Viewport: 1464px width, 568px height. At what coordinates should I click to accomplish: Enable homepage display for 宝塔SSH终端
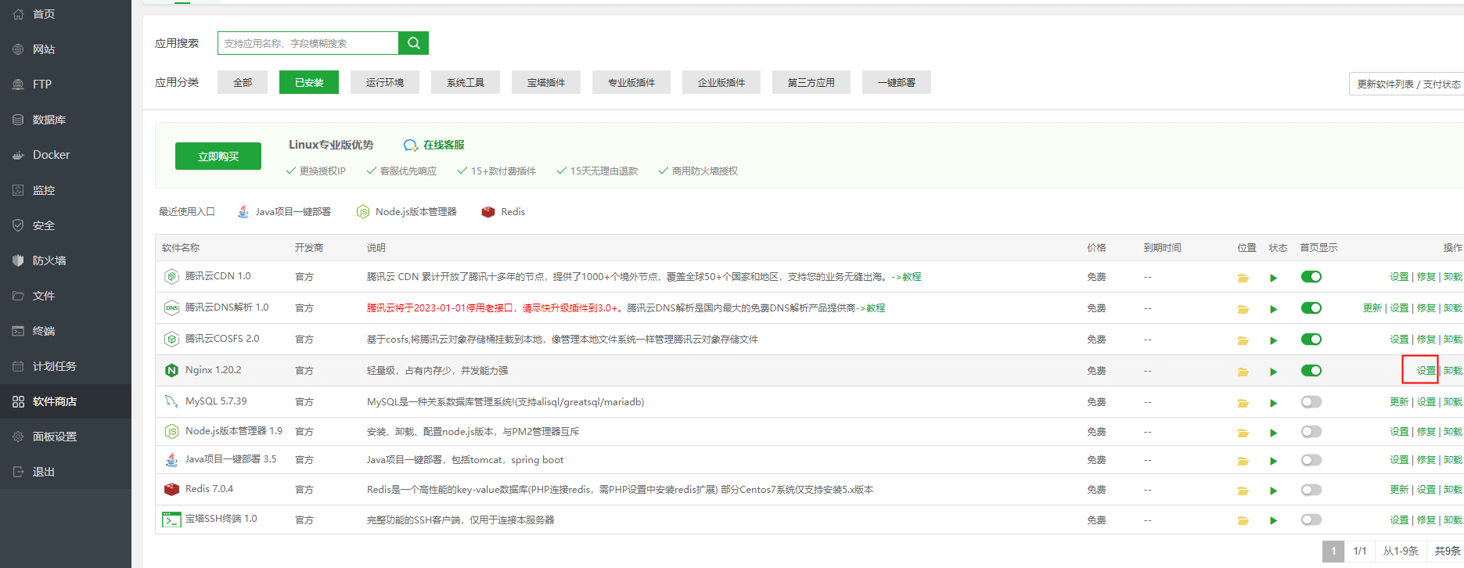pyautogui.click(x=1311, y=519)
